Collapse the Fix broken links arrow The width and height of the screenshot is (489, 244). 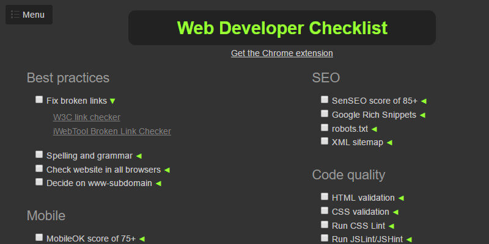(112, 101)
